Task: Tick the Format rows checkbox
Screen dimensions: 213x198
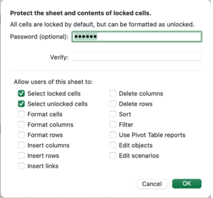Action: (x=21, y=135)
